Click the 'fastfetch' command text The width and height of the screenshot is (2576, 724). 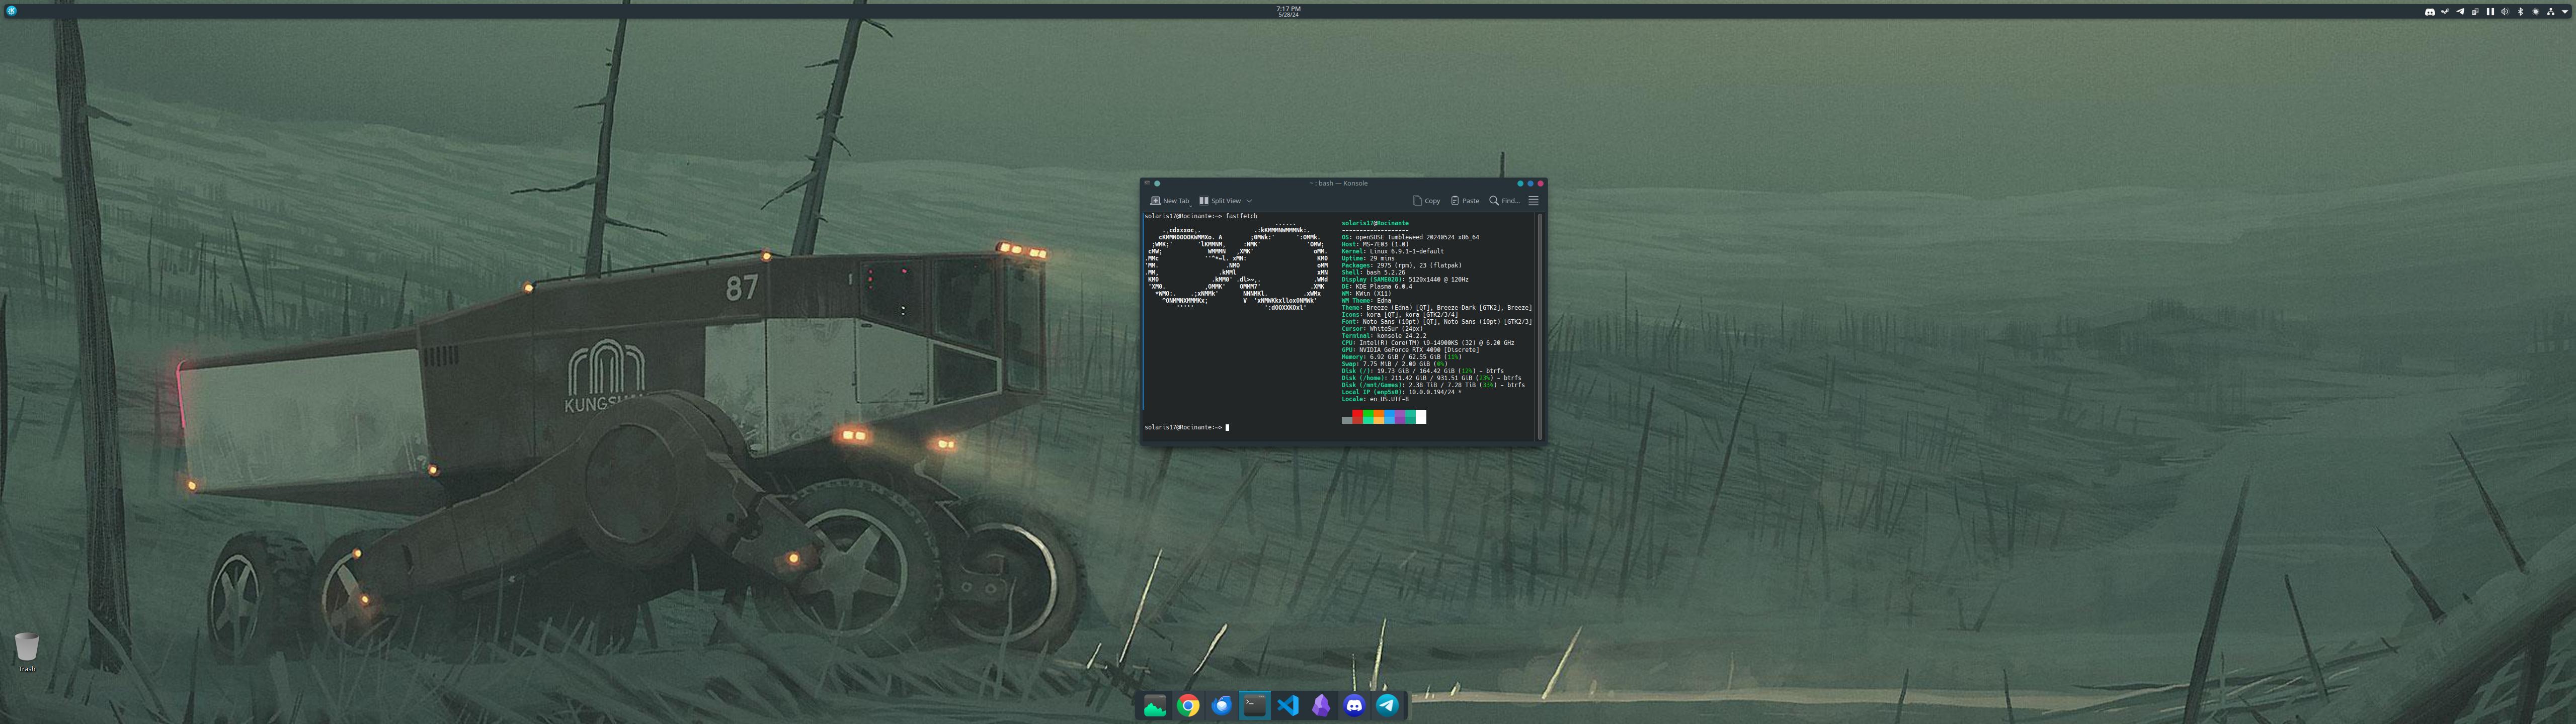[x=1242, y=216]
